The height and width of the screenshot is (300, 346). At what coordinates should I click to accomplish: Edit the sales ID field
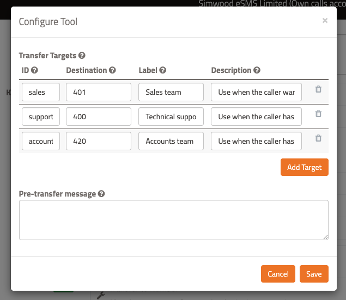[41, 92]
